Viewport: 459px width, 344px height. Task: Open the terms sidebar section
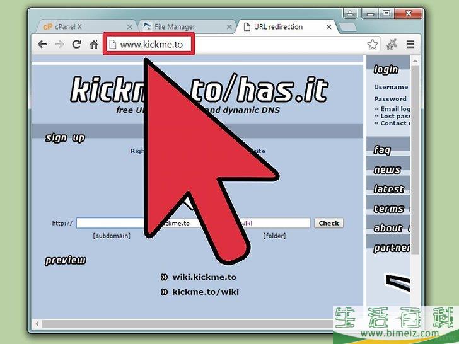389,209
